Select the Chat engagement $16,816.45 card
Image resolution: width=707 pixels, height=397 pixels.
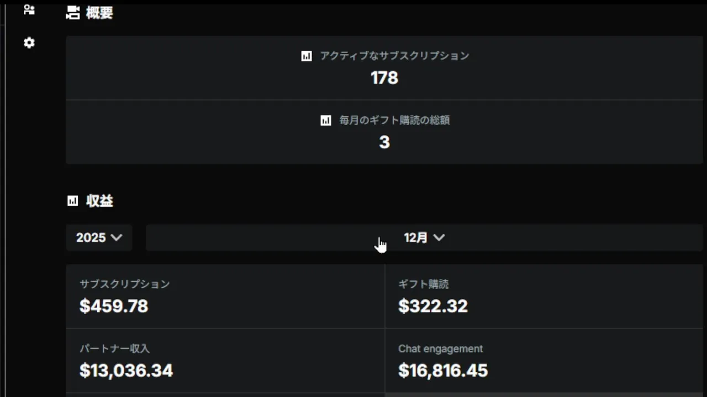(x=544, y=361)
